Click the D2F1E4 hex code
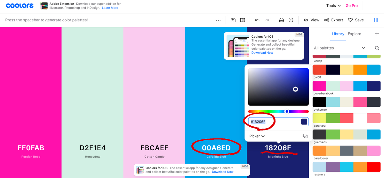This screenshot has height=178, width=384. click(x=92, y=148)
